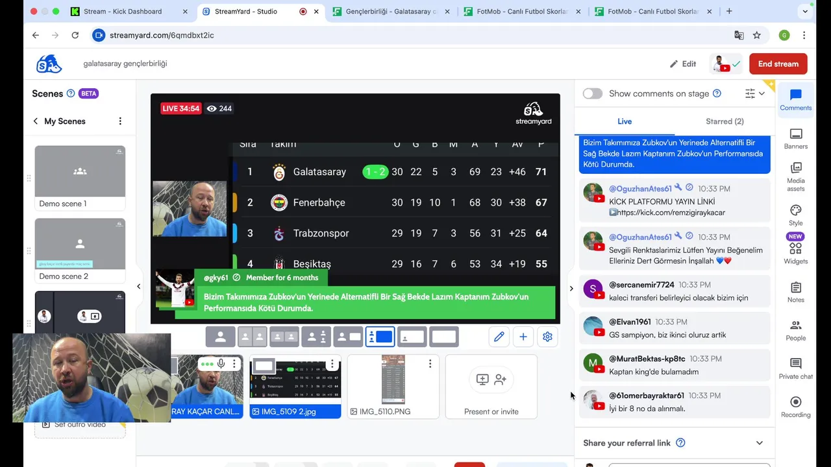Click Present or invite card

[491, 387]
